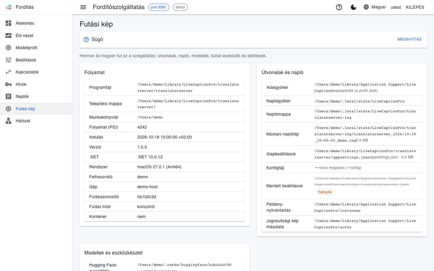Image resolution: width=434 pixels, height=271 pixels.
Task: Click the macOS 27.0.1 (Arm64) value
Action: [x=159, y=167]
